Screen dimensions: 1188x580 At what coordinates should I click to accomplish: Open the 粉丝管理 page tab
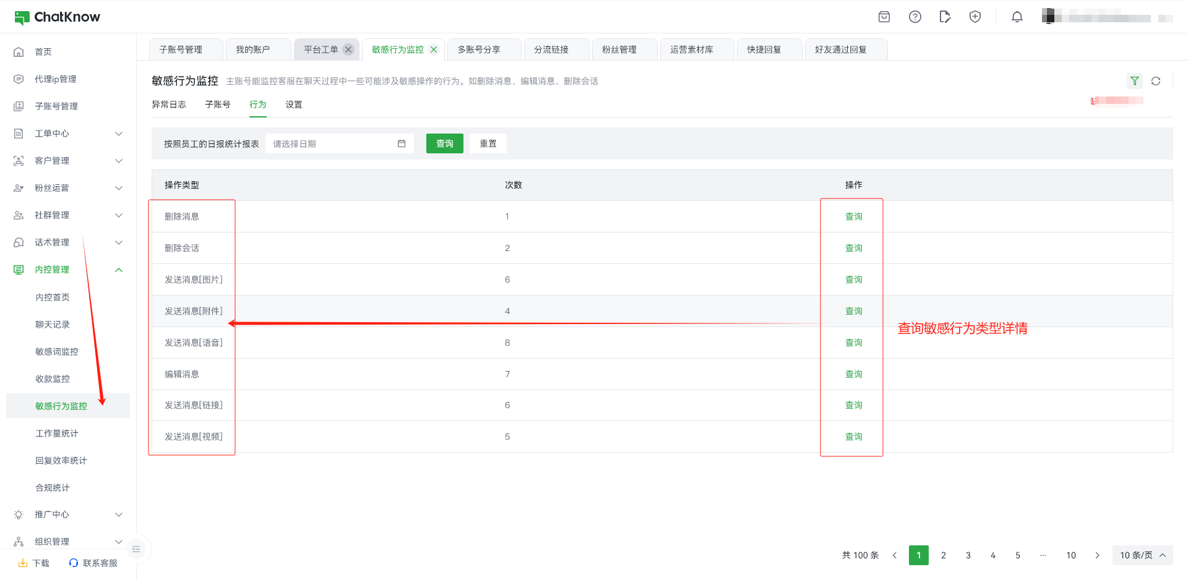pyautogui.click(x=619, y=49)
